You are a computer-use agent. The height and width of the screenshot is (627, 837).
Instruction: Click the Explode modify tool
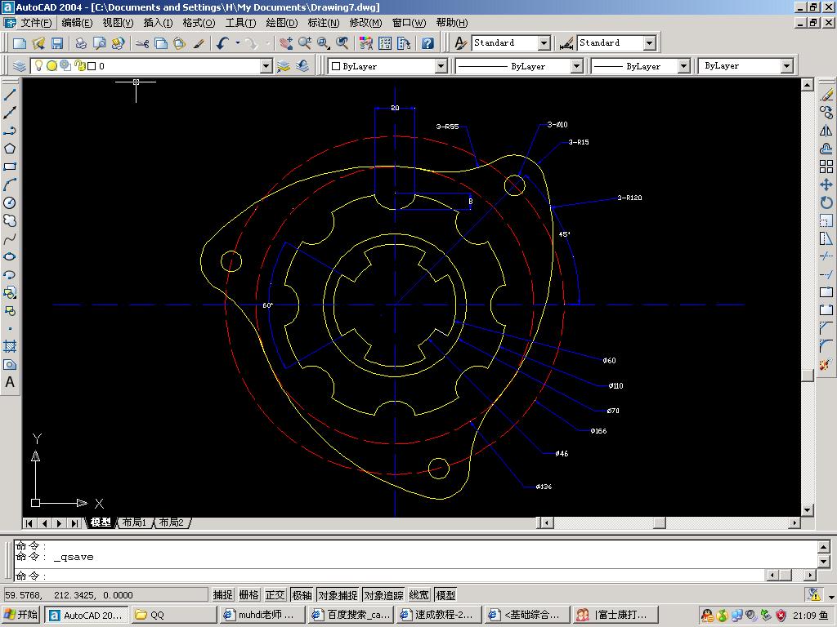826,365
